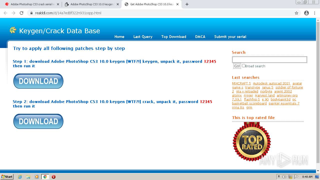Click the page vertical scrollbar
The width and height of the screenshot is (320, 180).
coord(318,92)
